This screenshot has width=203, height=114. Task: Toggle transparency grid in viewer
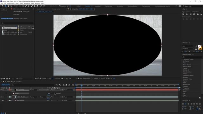81,79
